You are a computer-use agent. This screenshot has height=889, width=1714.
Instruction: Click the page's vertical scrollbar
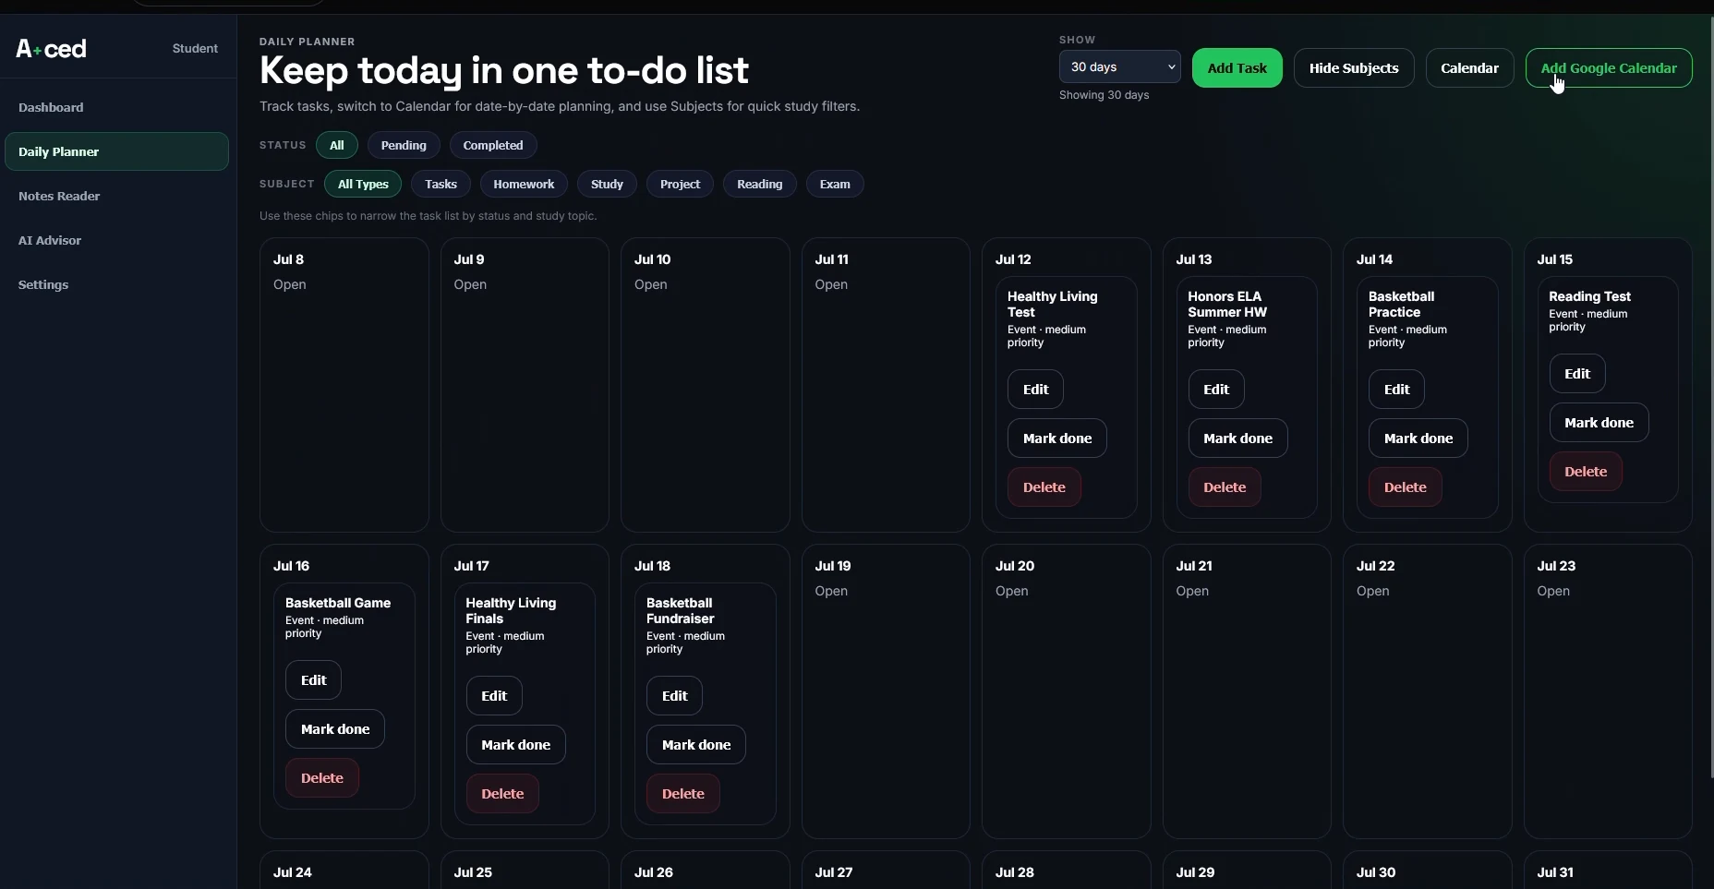[1710, 397]
